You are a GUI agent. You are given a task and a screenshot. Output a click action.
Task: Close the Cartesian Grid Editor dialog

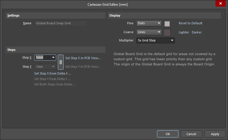click(x=220, y=3)
